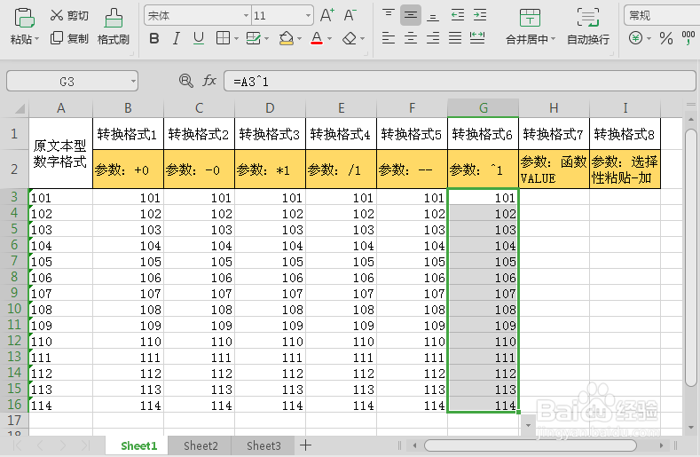Apply fill color bucket icon
The height and width of the screenshot is (457, 700).
pyautogui.click(x=287, y=38)
